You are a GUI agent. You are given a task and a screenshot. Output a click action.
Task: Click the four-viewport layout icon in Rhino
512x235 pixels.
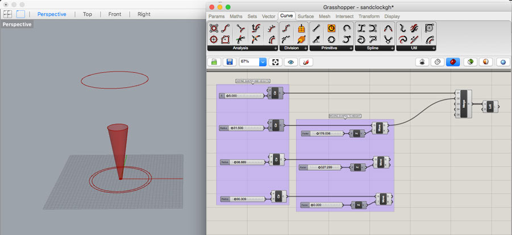tap(8, 14)
